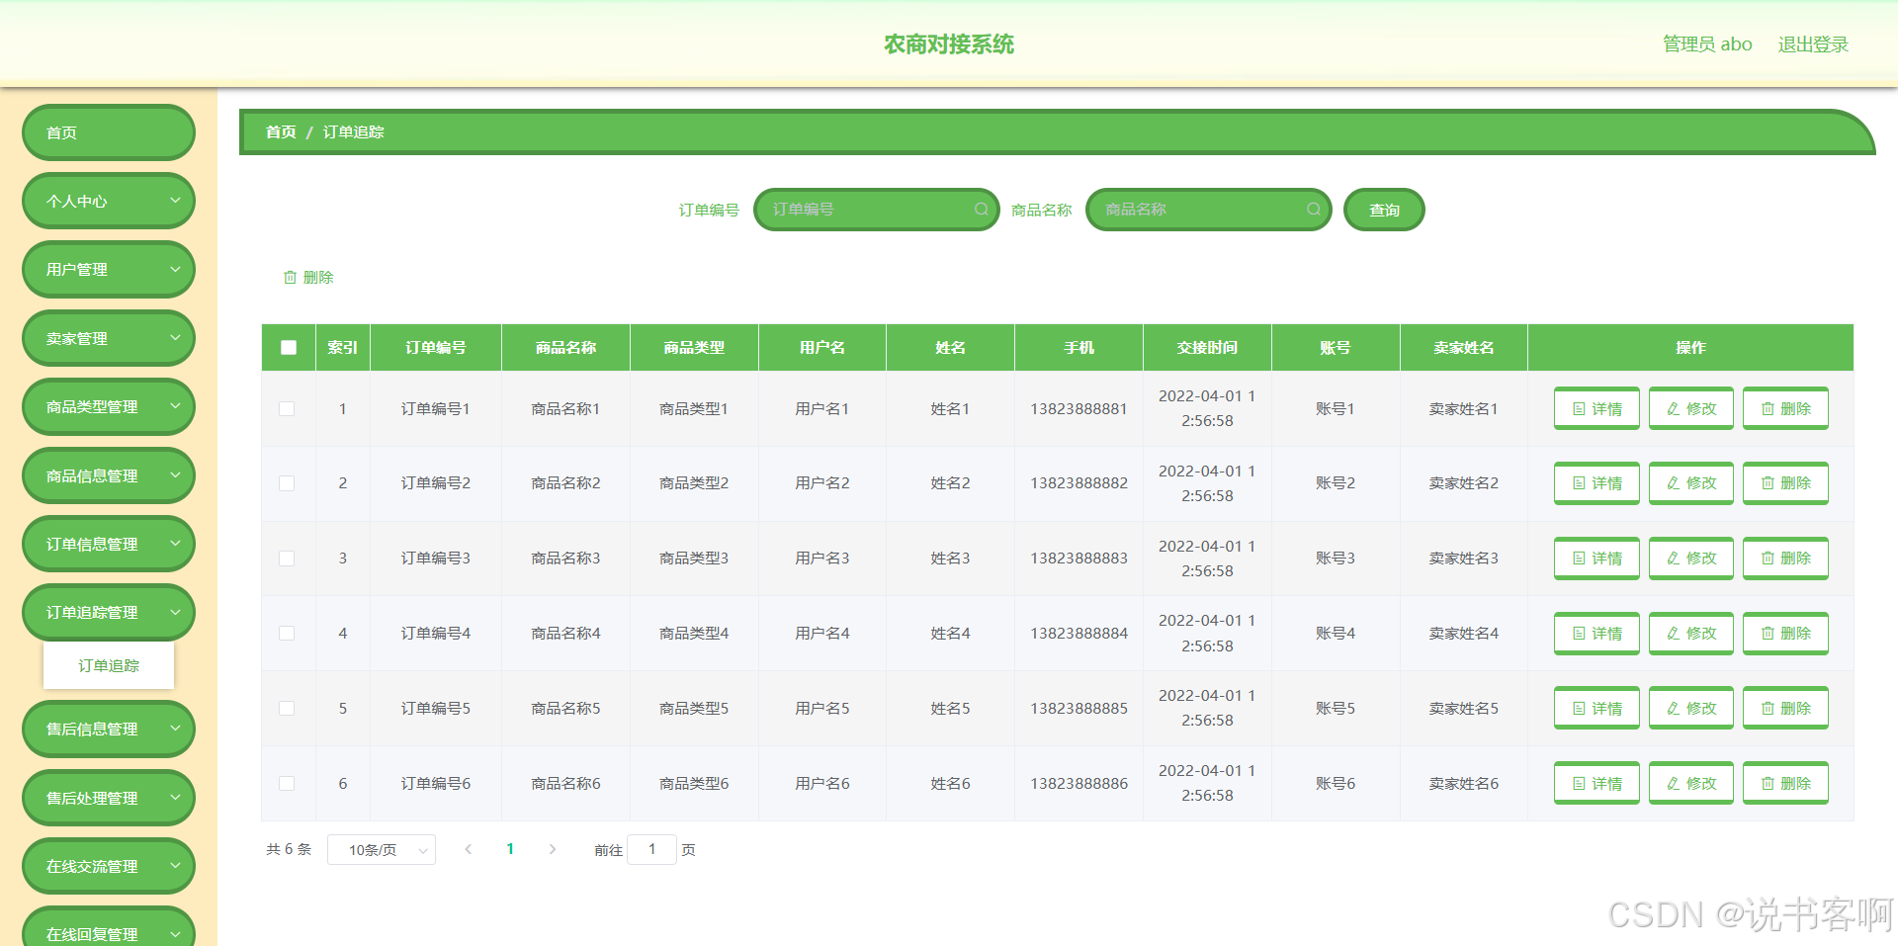This screenshot has height=946, width=1898.
Task: Select page 1 in pagination
Action: (510, 849)
